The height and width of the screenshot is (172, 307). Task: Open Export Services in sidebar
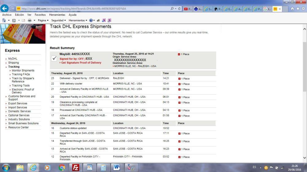tap(17, 103)
